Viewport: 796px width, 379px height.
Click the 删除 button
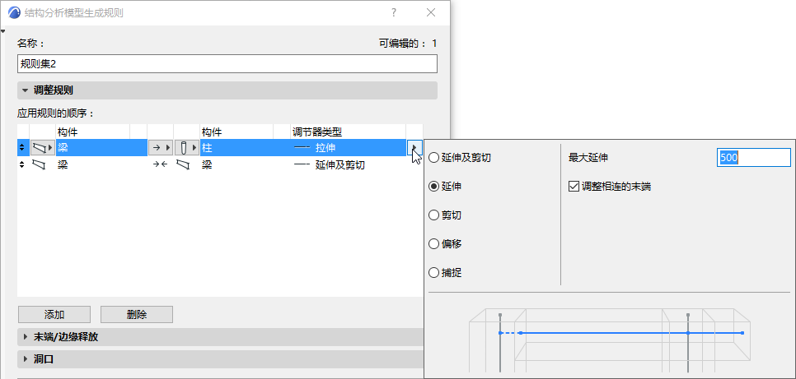tap(137, 315)
